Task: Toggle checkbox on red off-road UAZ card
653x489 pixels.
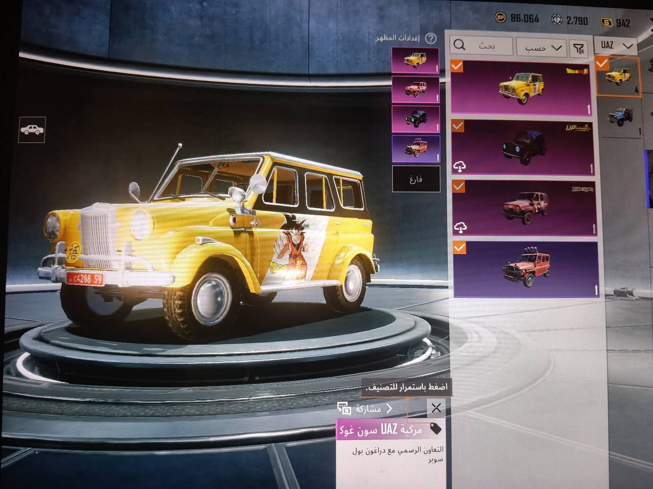Action: point(459,247)
